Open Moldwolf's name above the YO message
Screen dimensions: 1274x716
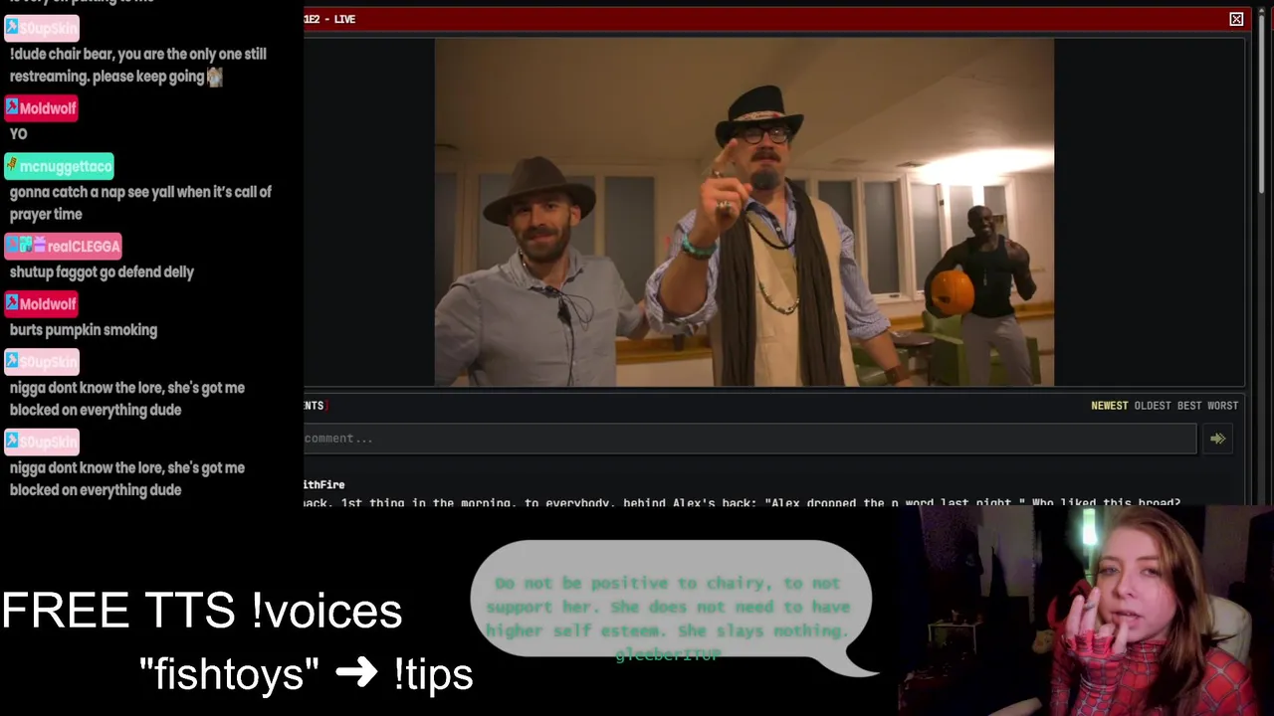click(48, 108)
